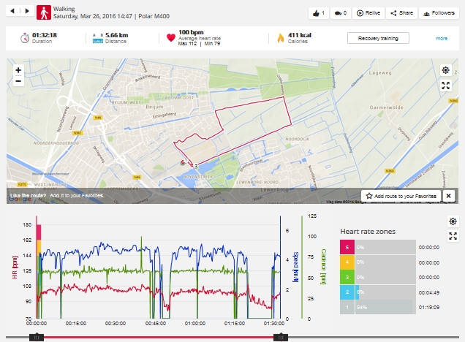Viewport: 465px width, 342px height.
Task: Open the Followers privacy menu
Action: click(439, 13)
